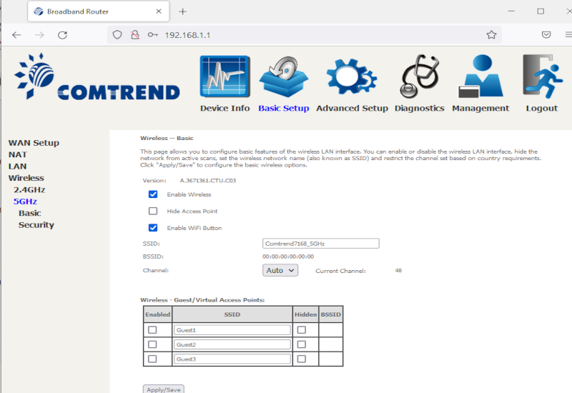Enable the Guest1 access point
572x393 pixels.
152,330
